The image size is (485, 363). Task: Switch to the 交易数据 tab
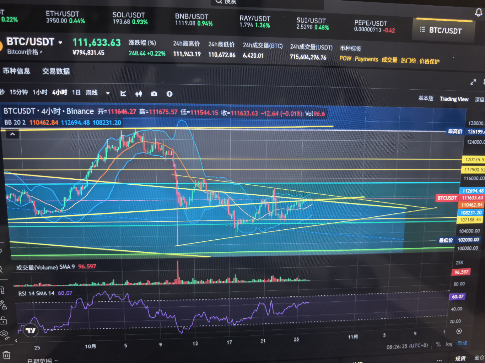pyautogui.click(x=56, y=71)
